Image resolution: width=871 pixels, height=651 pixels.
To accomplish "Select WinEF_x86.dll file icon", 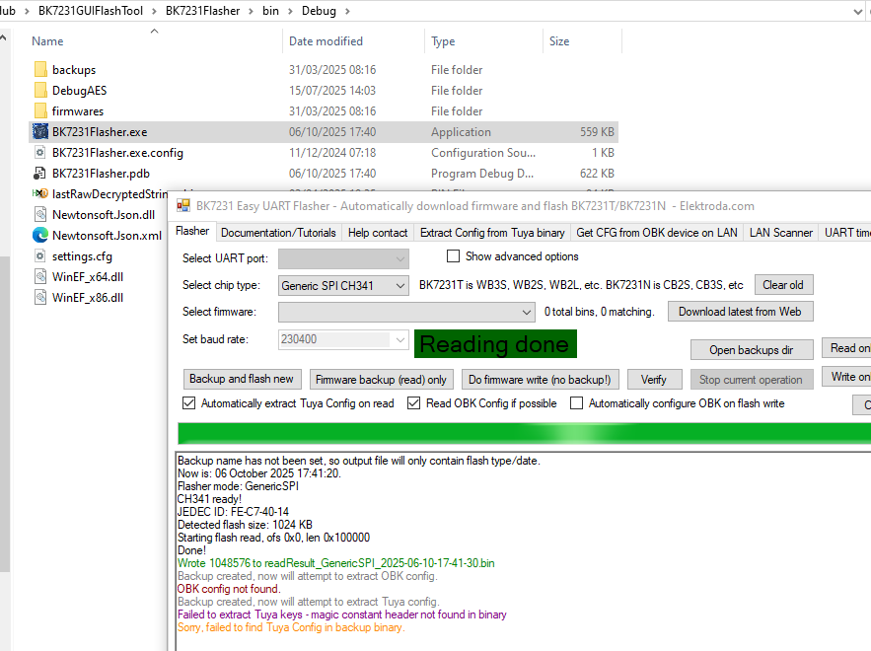I will pos(40,297).
